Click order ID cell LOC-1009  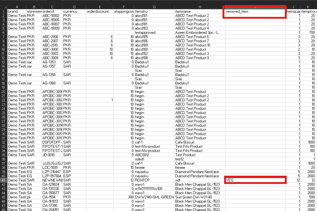(x=52, y=168)
